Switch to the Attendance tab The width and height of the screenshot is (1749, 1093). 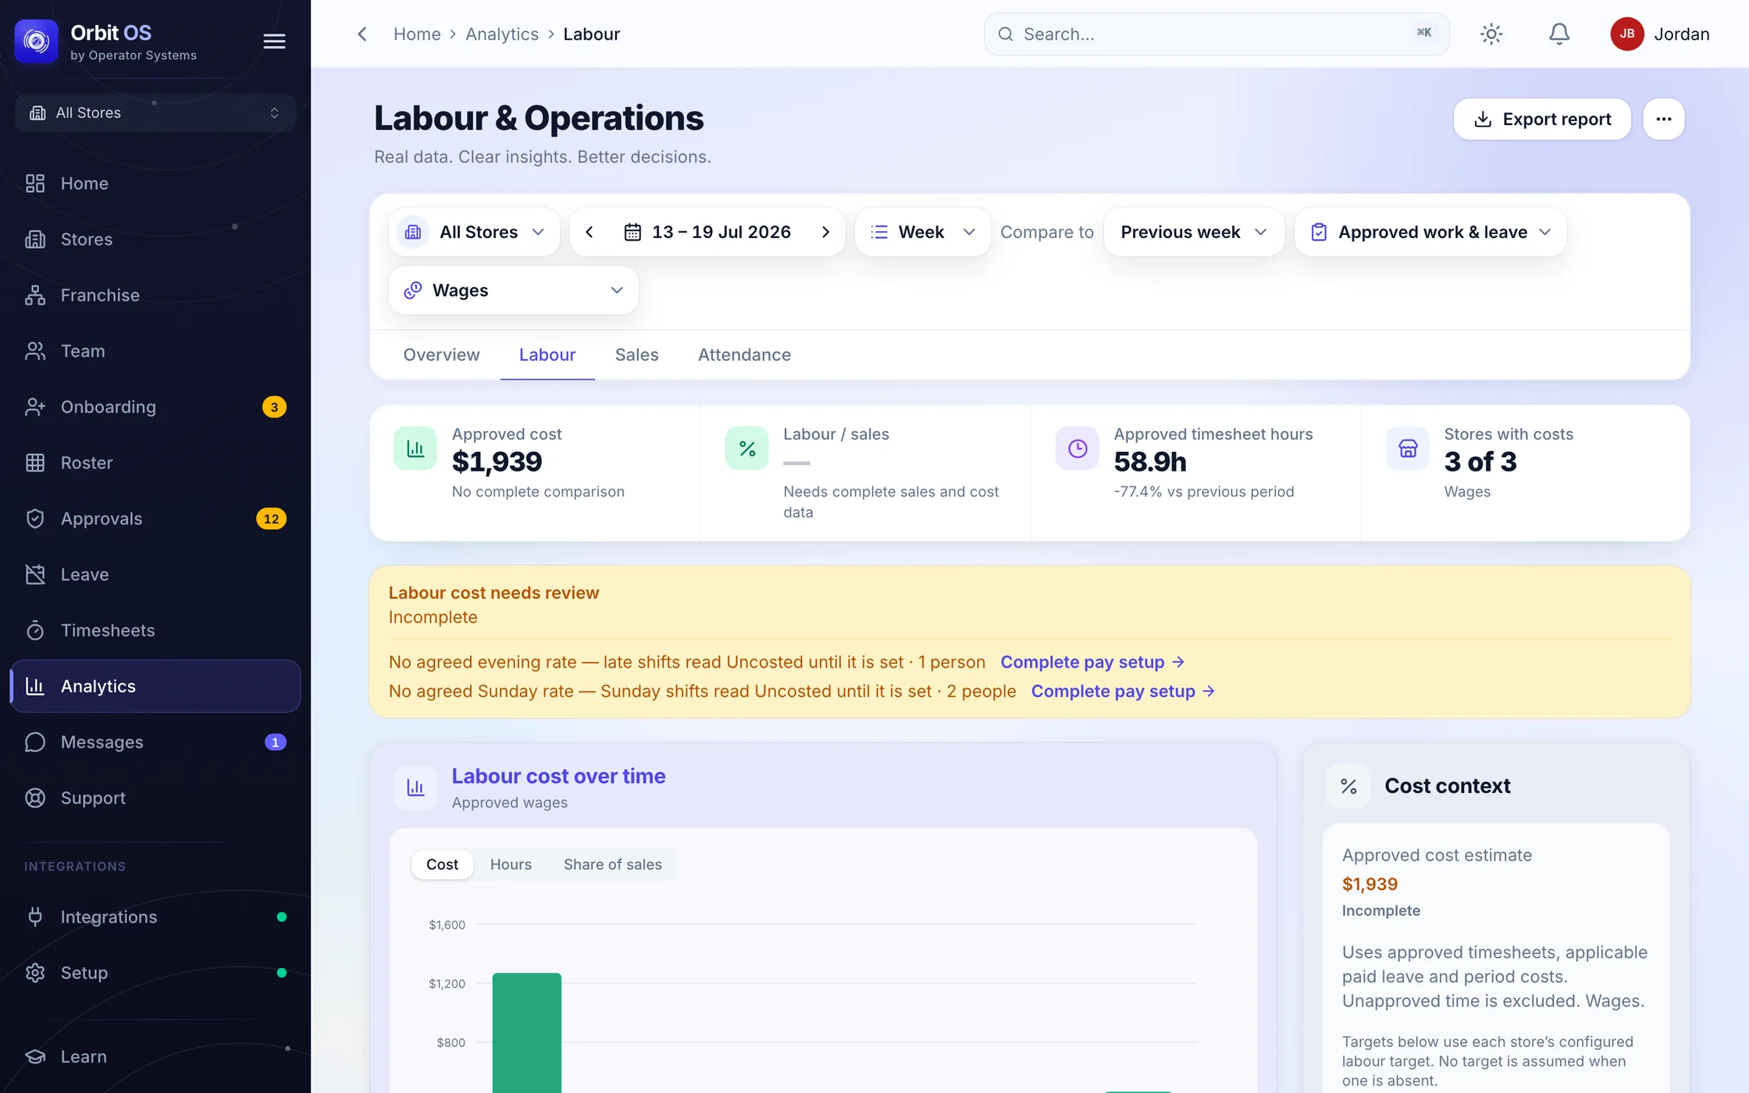click(x=744, y=355)
